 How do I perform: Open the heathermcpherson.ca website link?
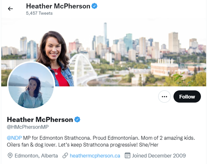pyautogui.click(x=95, y=156)
